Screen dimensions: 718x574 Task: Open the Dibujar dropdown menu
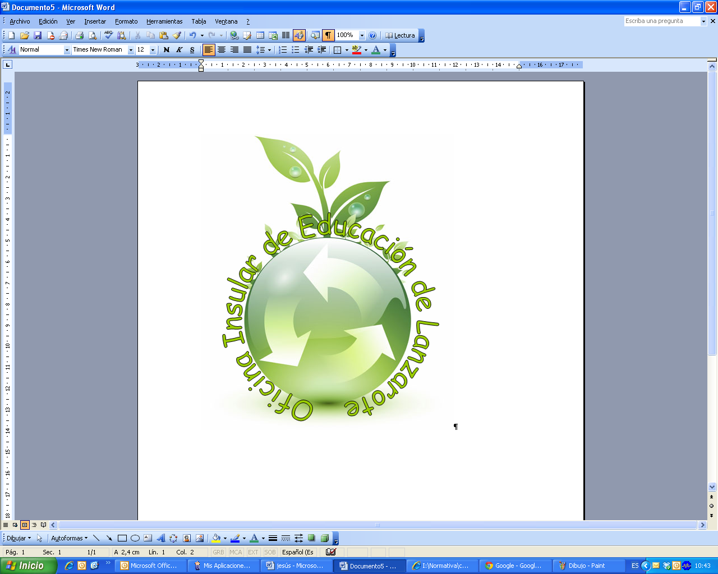coord(19,538)
